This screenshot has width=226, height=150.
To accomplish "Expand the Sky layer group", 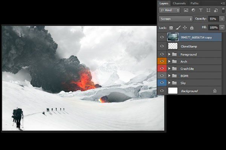I will point(169,83).
